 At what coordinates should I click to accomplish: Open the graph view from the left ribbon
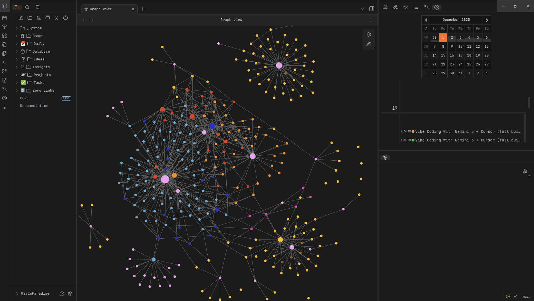click(4, 27)
